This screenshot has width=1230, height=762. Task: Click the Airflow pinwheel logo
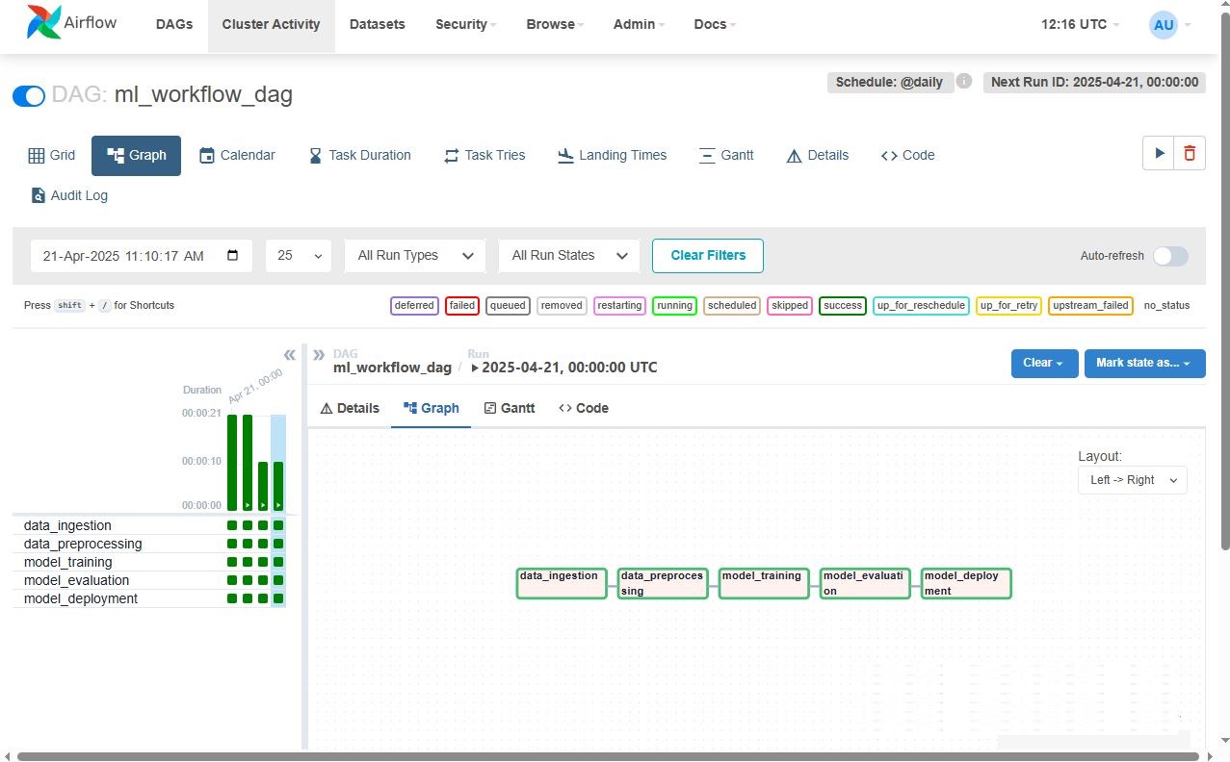(x=42, y=23)
